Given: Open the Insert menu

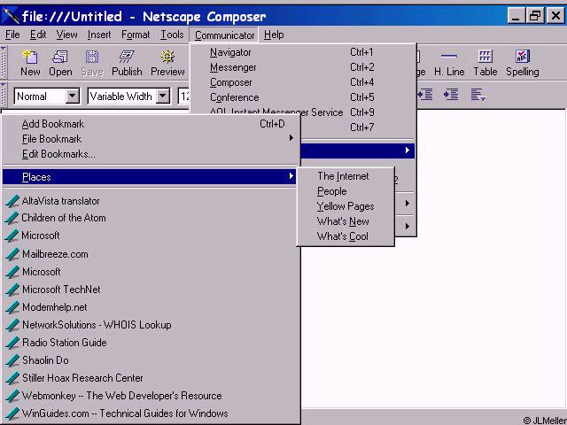Looking at the screenshot, I should [99, 35].
